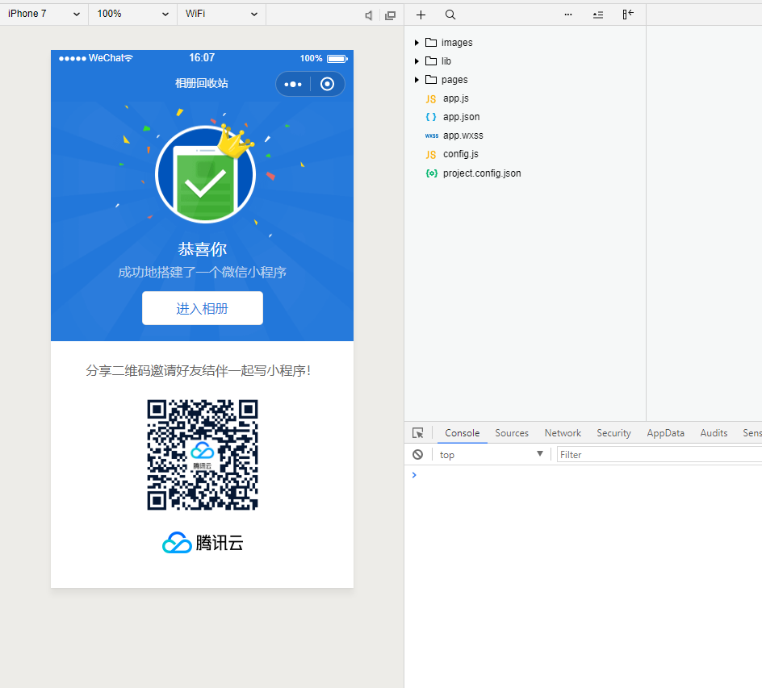Open file search with magnifier icon

click(450, 15)
